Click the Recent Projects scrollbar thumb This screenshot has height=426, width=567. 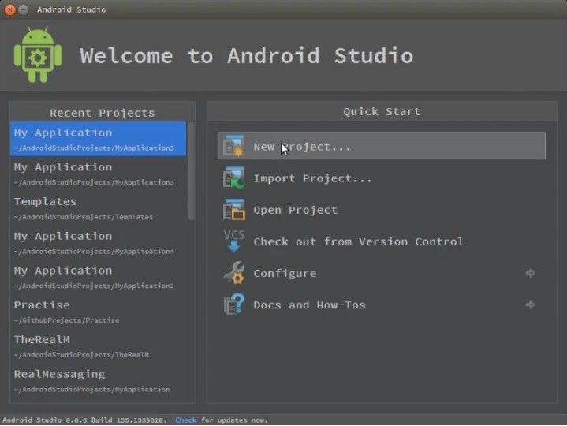[191, 171]
